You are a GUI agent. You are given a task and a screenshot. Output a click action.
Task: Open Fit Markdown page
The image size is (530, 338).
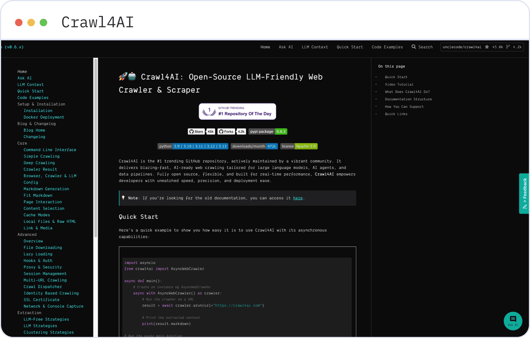pos(38,196)
